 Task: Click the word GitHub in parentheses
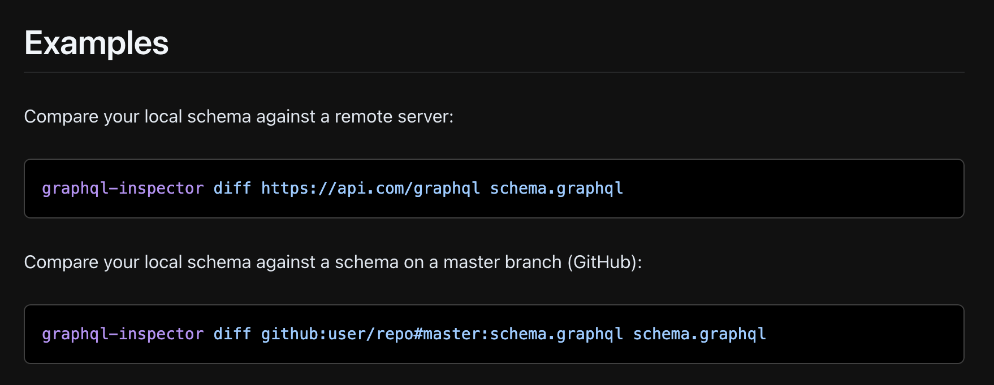point(602,262)
